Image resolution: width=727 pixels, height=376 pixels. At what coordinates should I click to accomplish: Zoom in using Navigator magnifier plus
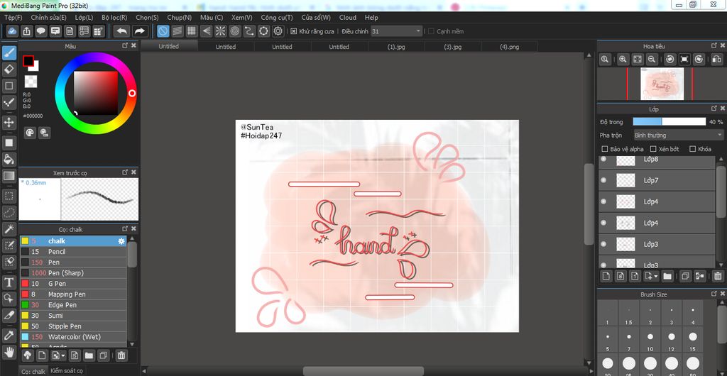(x=623, y=60)
